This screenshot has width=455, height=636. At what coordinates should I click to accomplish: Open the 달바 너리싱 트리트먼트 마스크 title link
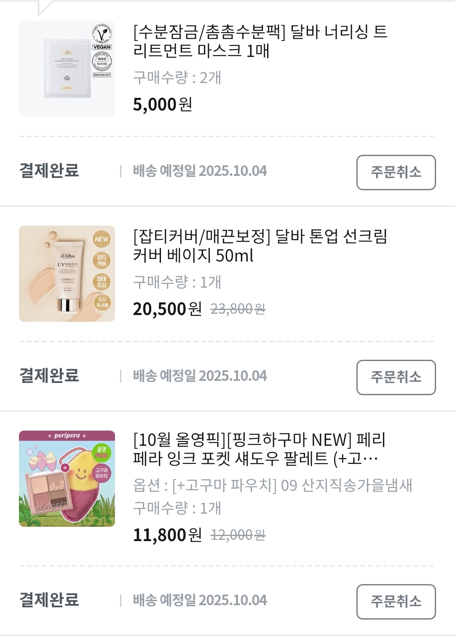(x=260, y=41)
